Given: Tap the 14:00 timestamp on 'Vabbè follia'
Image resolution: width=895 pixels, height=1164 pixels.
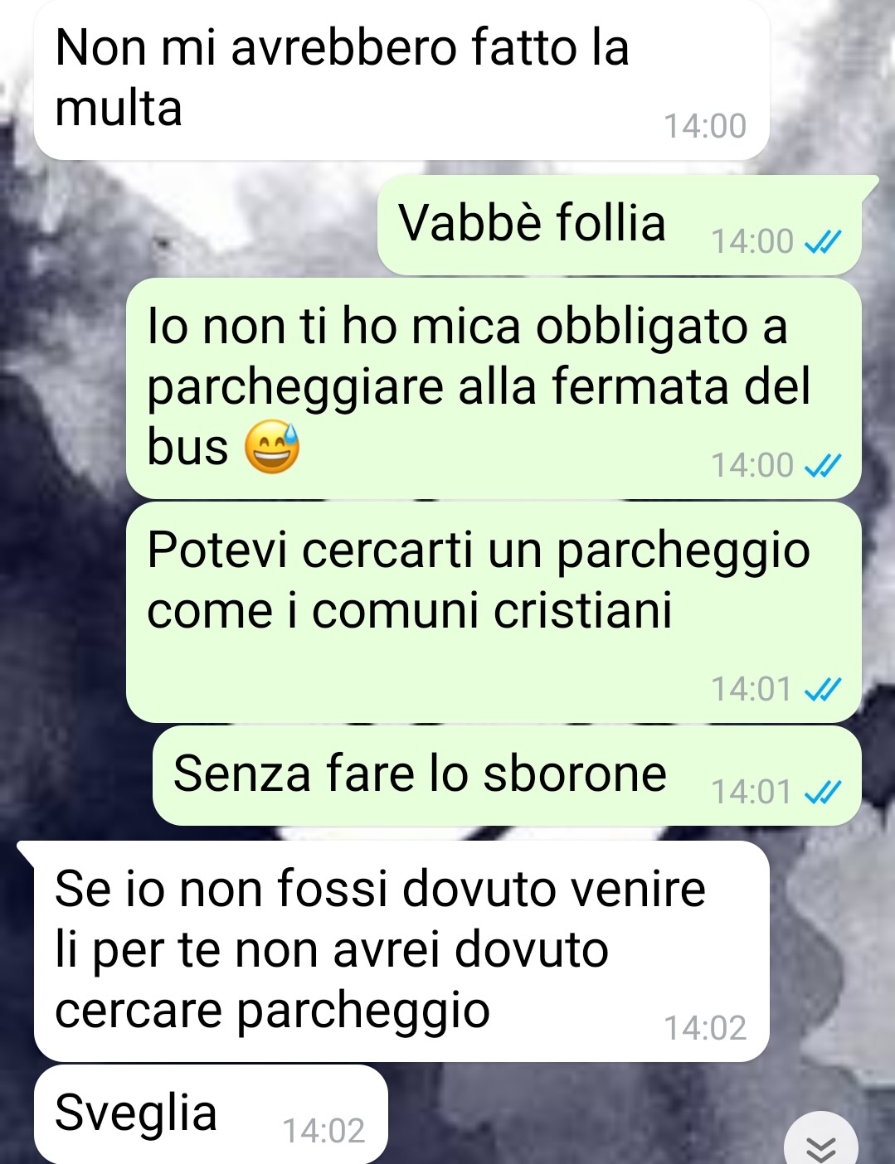Looking at the screenshot, I should [x=752, y=242].
